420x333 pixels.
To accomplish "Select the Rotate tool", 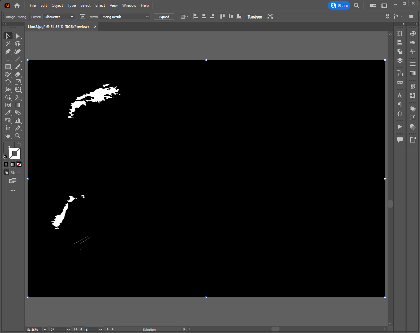I will point(8,82).
